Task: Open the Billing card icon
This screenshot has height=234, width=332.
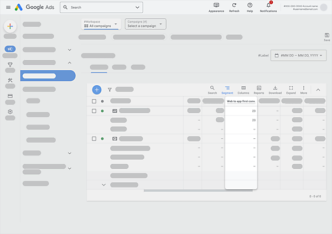Action: click(10, 96)
